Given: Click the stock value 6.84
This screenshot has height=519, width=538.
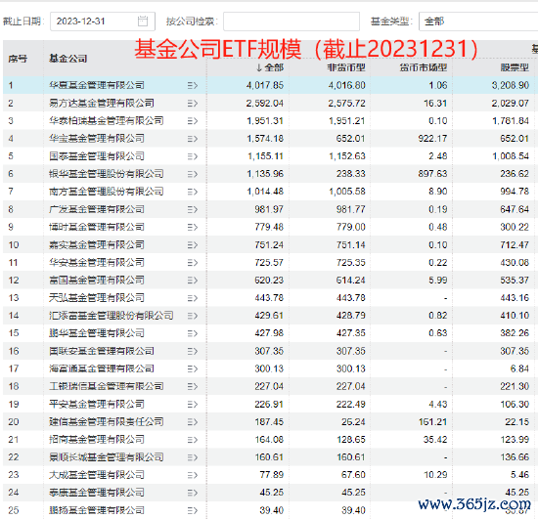Looking at the screenshot, I should coord(519,368).
